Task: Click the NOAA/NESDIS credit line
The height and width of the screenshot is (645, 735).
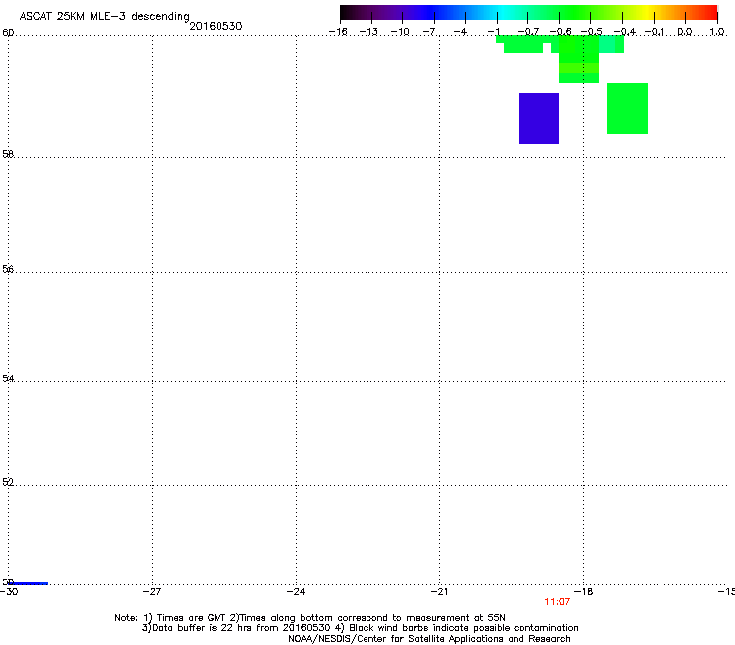Action: coord(429,639)
